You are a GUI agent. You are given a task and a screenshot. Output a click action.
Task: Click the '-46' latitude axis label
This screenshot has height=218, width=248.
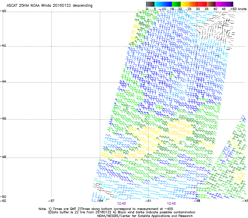point(3,118)
